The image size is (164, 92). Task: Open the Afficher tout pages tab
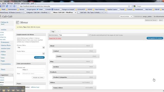35,87
